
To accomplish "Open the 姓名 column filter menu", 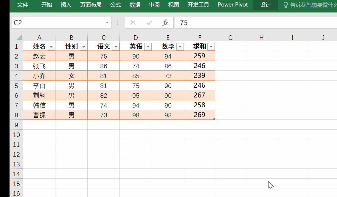I will click(51, 47).
